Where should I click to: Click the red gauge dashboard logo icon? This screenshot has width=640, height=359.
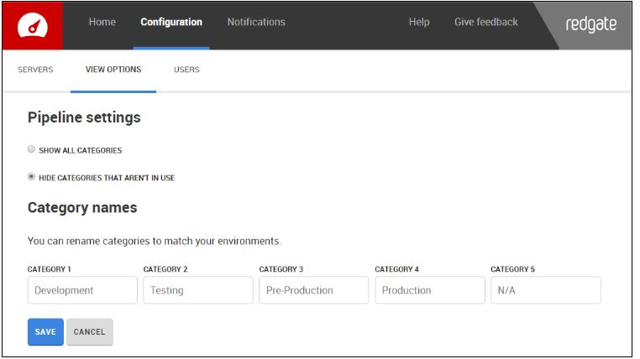coord(33,25)
